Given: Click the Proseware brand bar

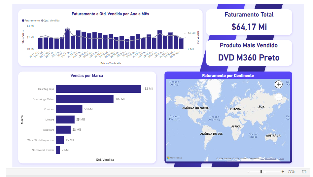Looking at the screenshot, I should pyautogui.click(x=63, y=130).
